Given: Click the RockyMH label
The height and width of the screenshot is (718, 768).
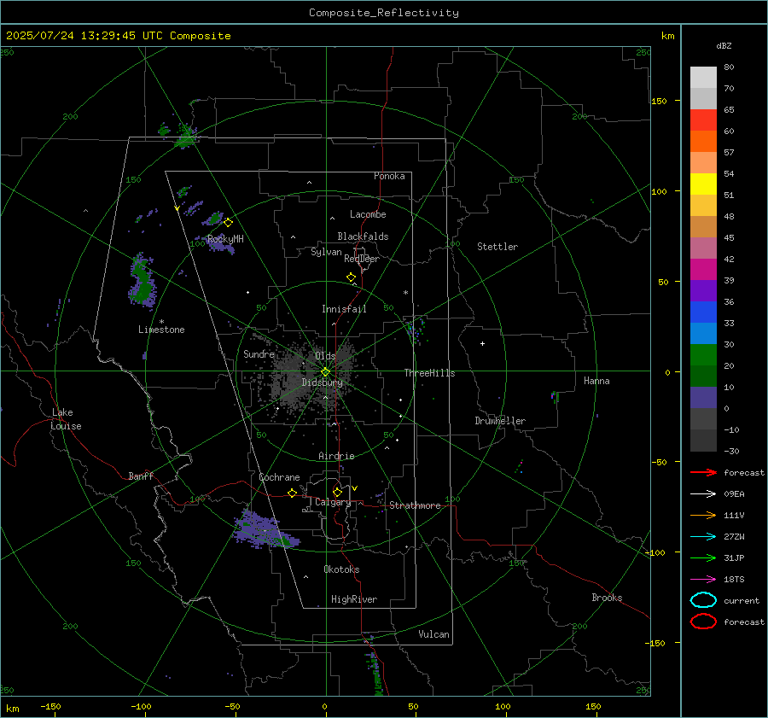Looking at the screenshot, I should (x=225, y=239).
